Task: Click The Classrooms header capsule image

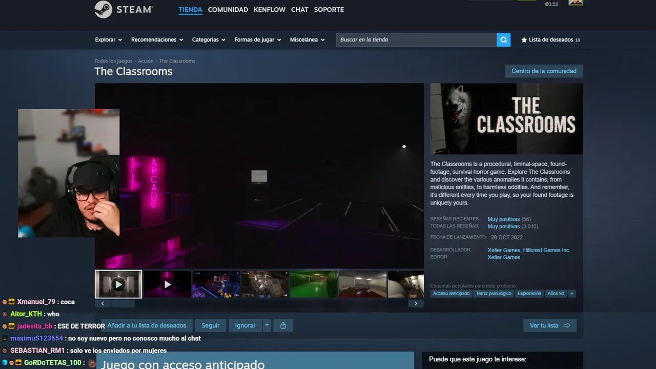Action: [507, 119]
